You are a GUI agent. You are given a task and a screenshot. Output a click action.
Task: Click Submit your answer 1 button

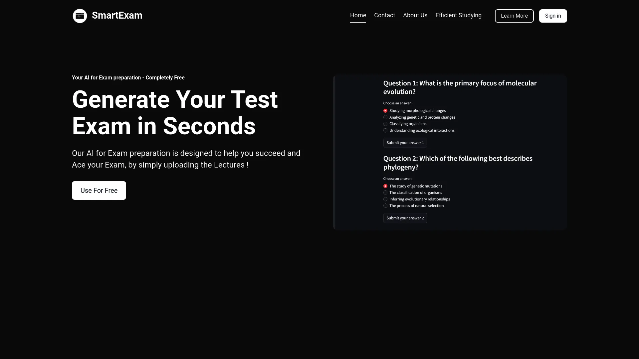point(405,143)
